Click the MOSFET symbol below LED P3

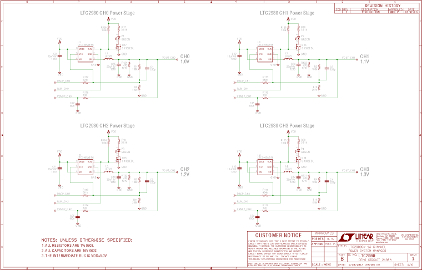point(118,160)
